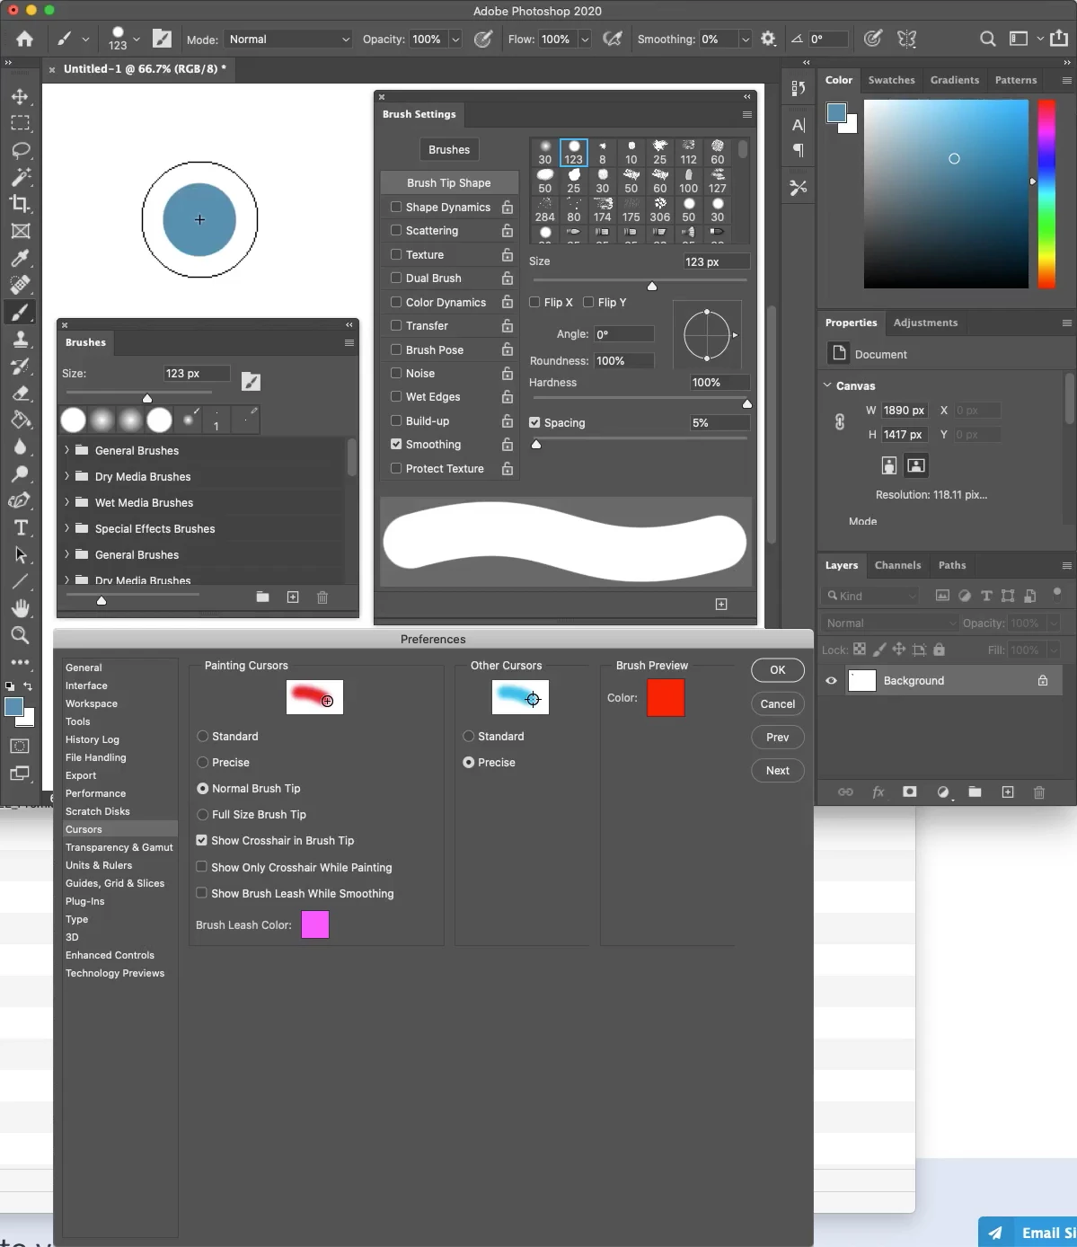The image size is (1077, 1247).
Task: Create new brush in Brush Settings panel
Action: (x=721, y=604)
